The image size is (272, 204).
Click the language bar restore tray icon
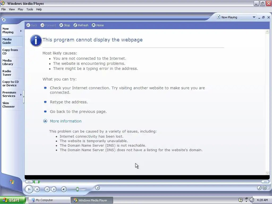[246, 199]
